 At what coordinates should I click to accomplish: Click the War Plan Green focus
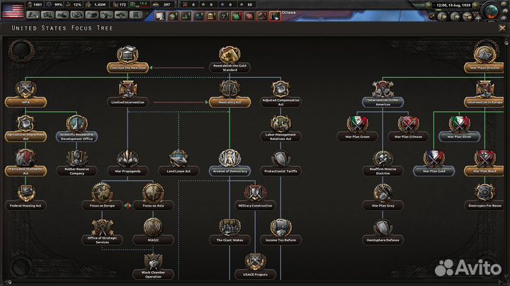pyautogui.click(x=357, y=129)
